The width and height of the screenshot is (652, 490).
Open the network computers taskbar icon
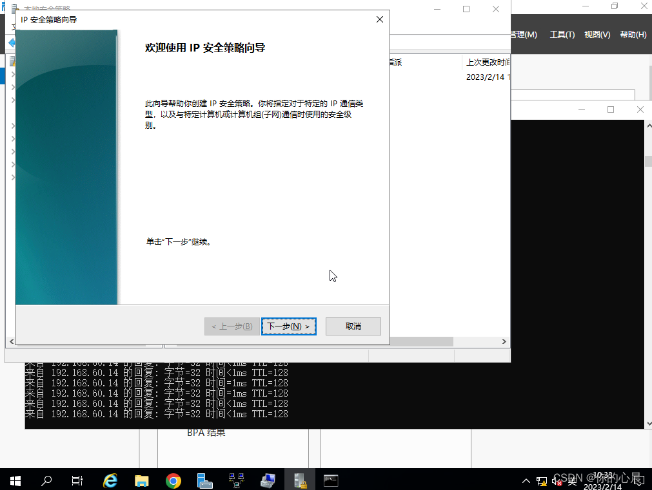236,480
